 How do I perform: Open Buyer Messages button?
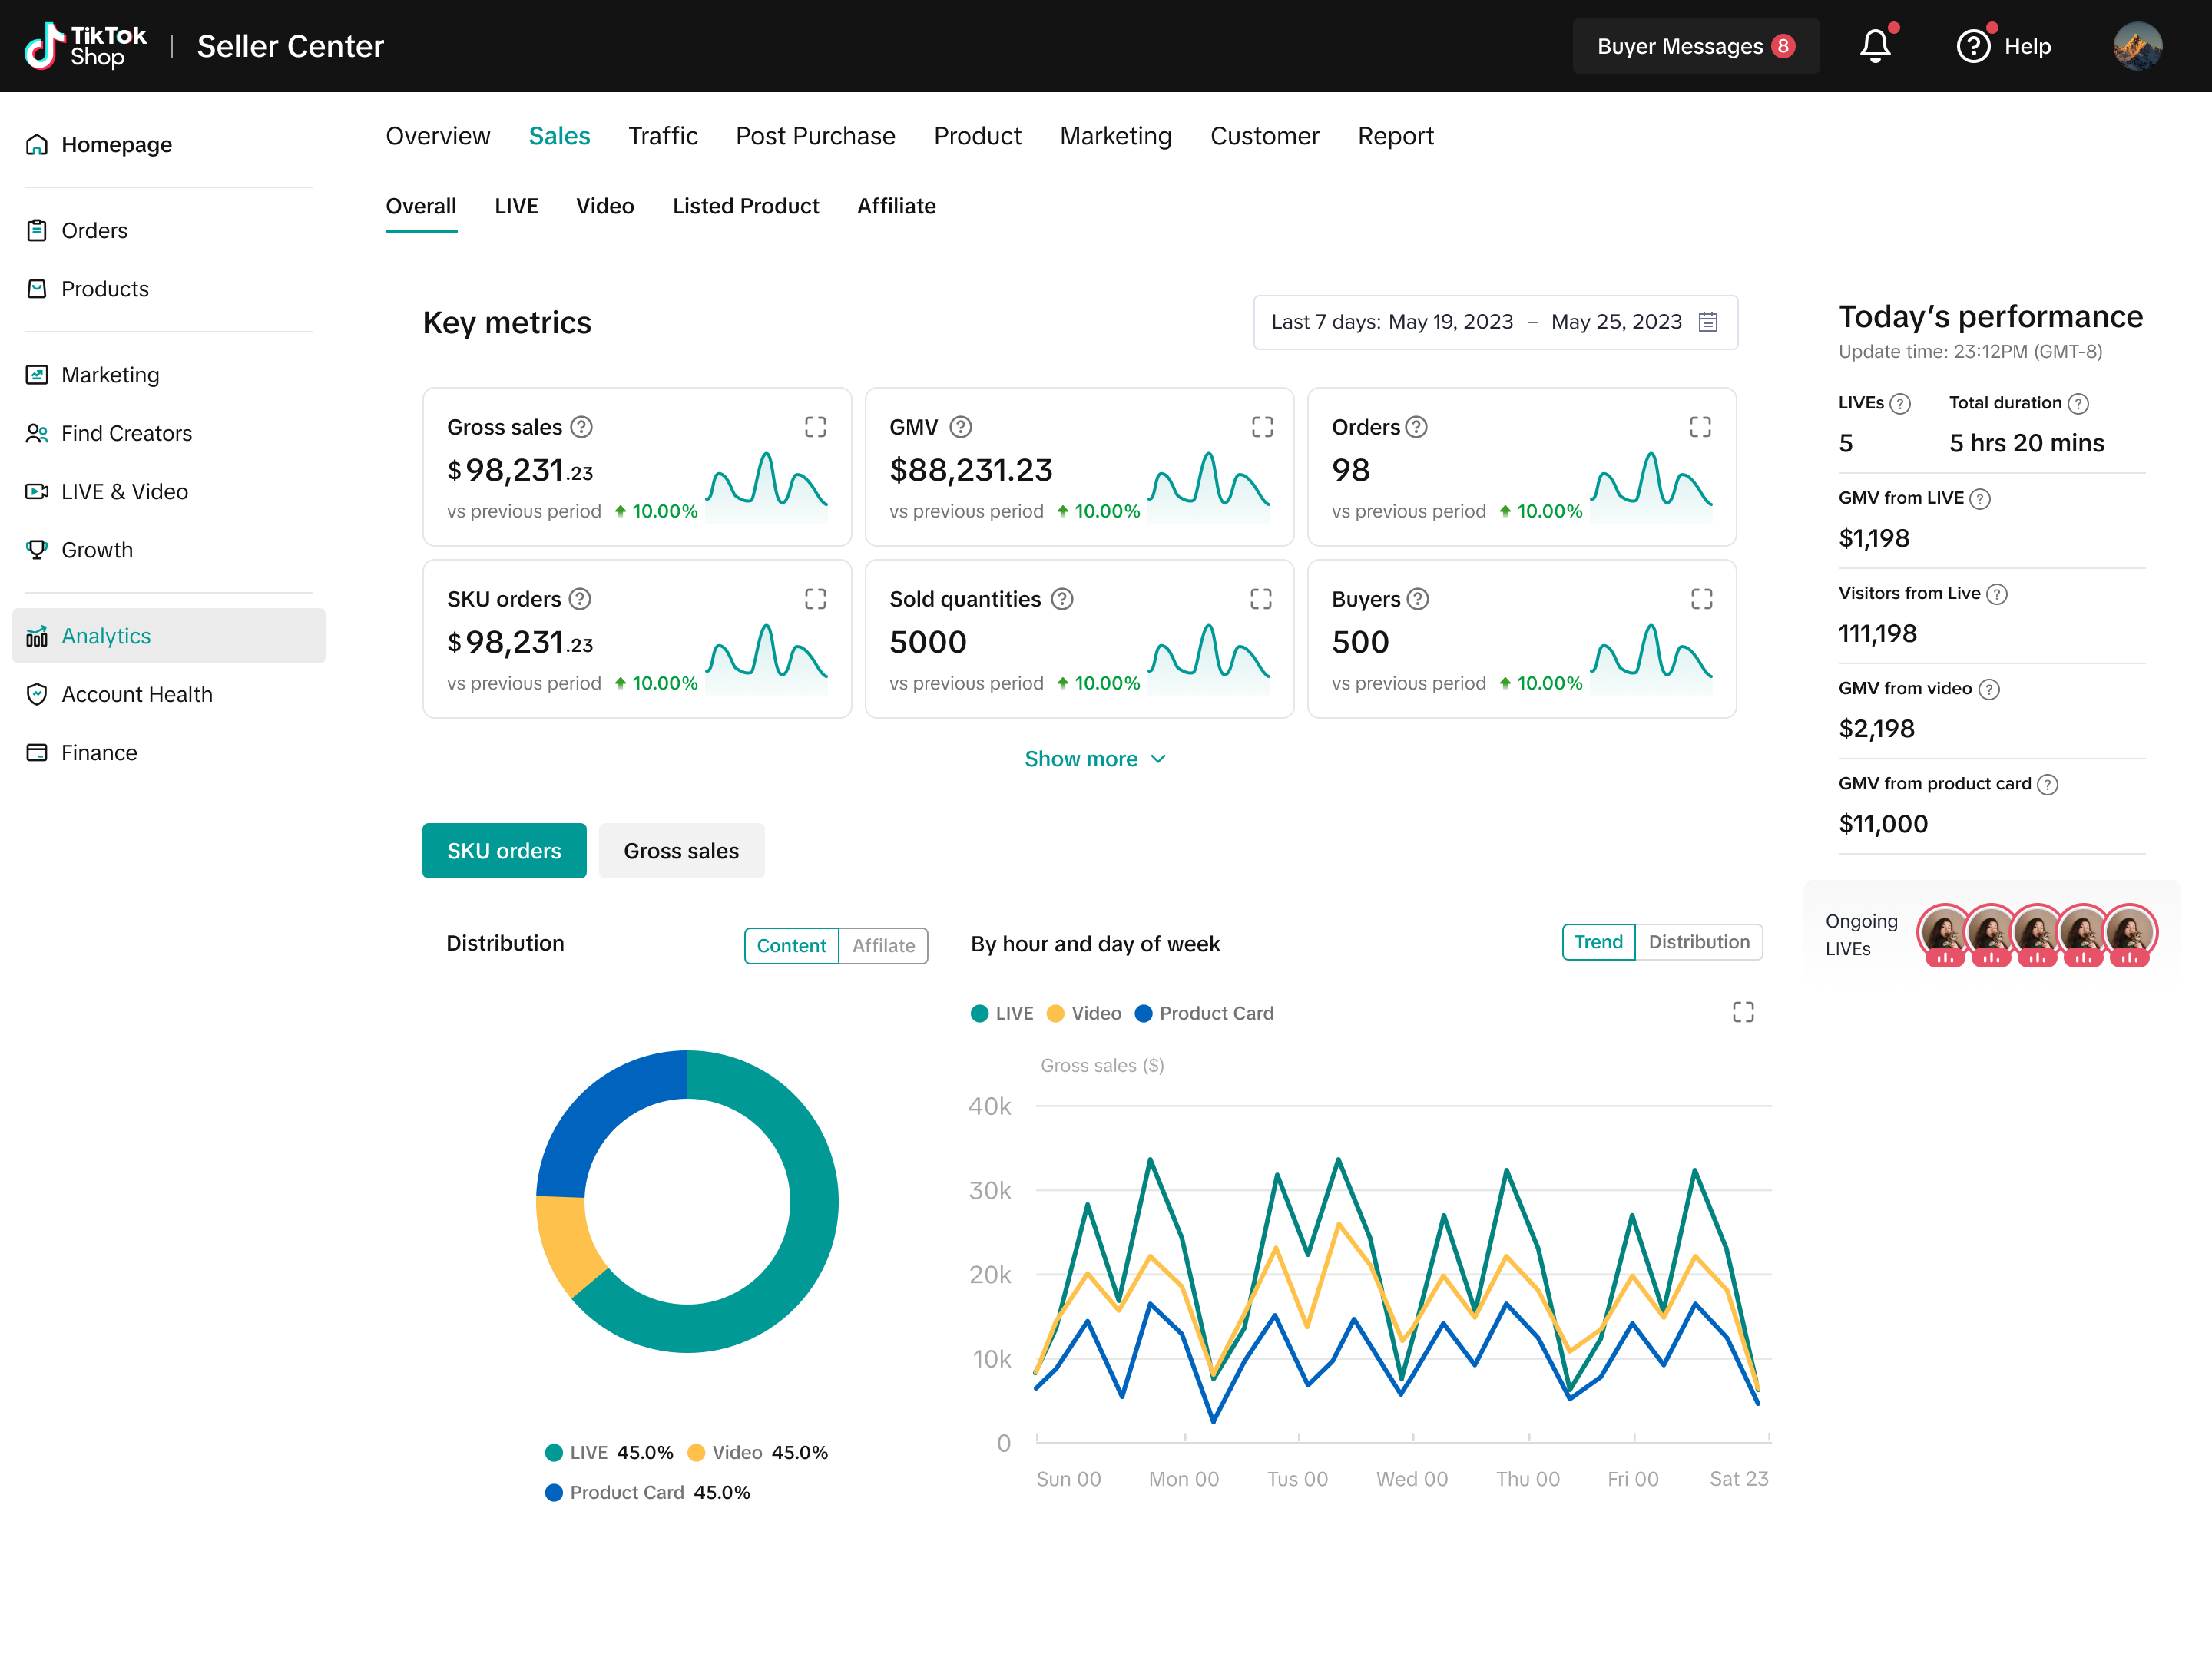coord(1695,46)
